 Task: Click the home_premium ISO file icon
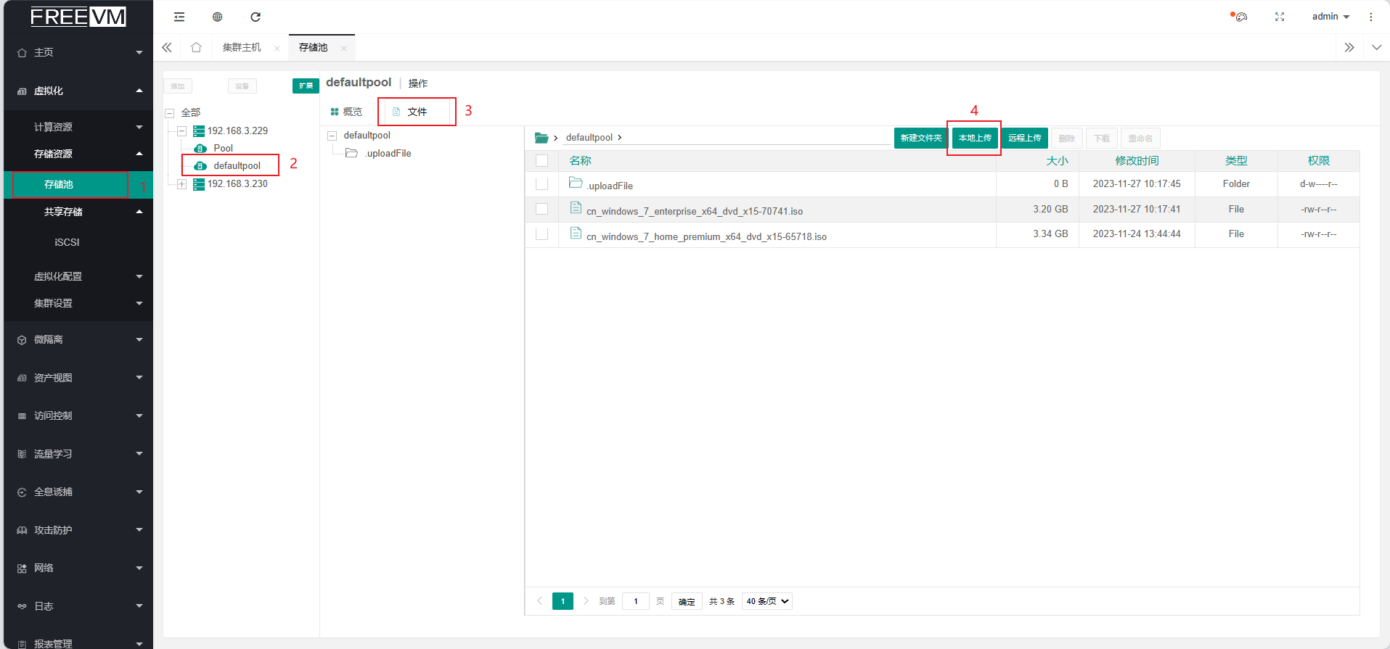[576, 233]
